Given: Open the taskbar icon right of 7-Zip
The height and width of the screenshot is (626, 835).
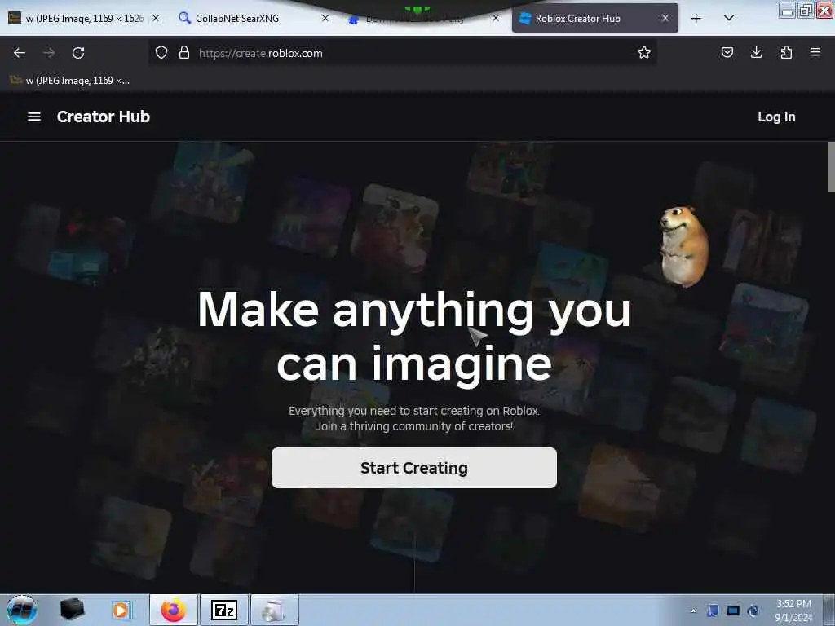Looking at the screenshot, I should coord(274,610).
